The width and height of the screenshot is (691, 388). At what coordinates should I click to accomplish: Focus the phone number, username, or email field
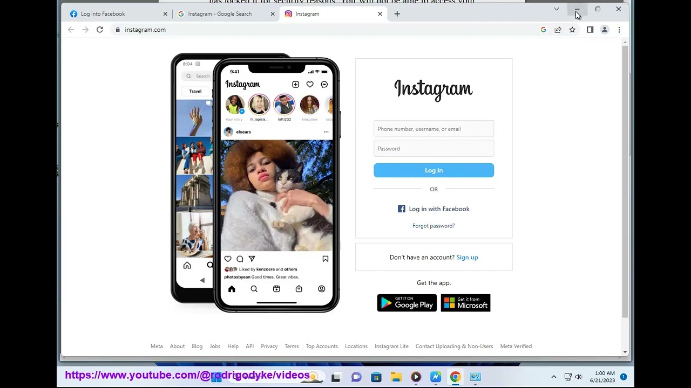point(433,129)
